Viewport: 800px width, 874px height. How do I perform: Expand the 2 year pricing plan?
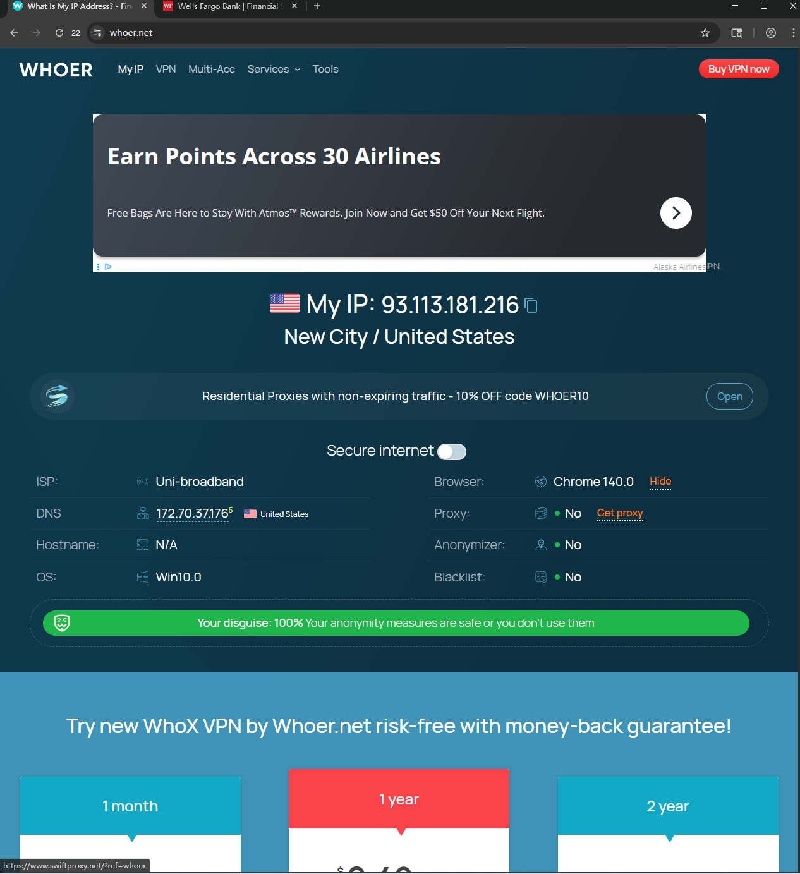668,806
